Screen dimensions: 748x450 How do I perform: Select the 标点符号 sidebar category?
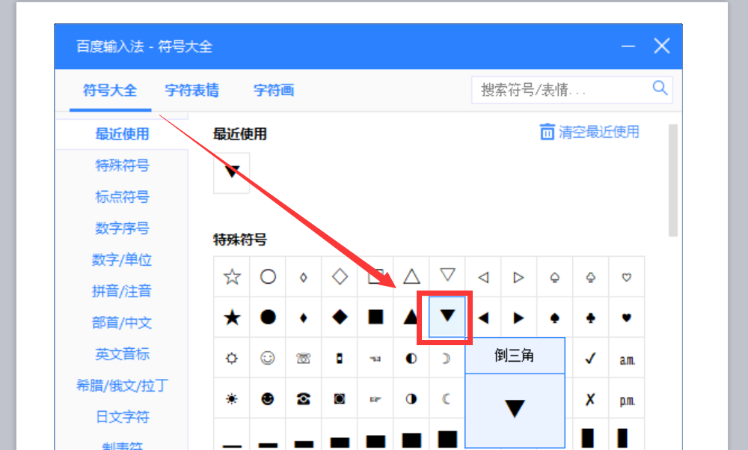121,196
